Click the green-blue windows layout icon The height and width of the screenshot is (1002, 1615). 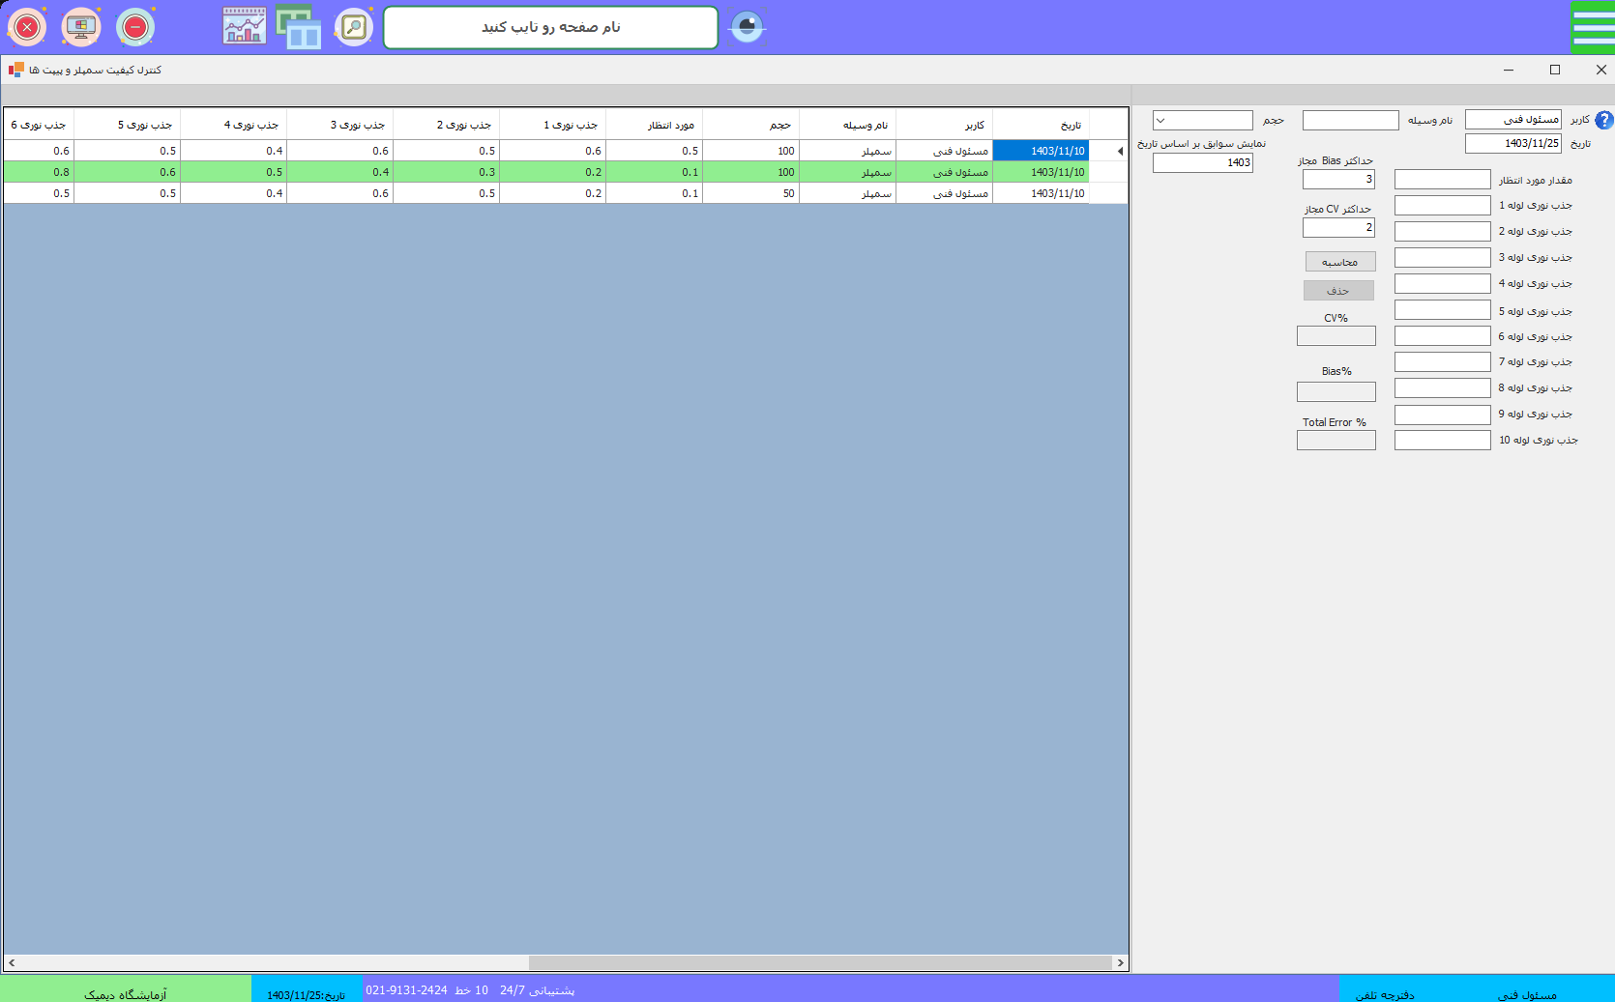pyautogui.click(x=299, y=27)
